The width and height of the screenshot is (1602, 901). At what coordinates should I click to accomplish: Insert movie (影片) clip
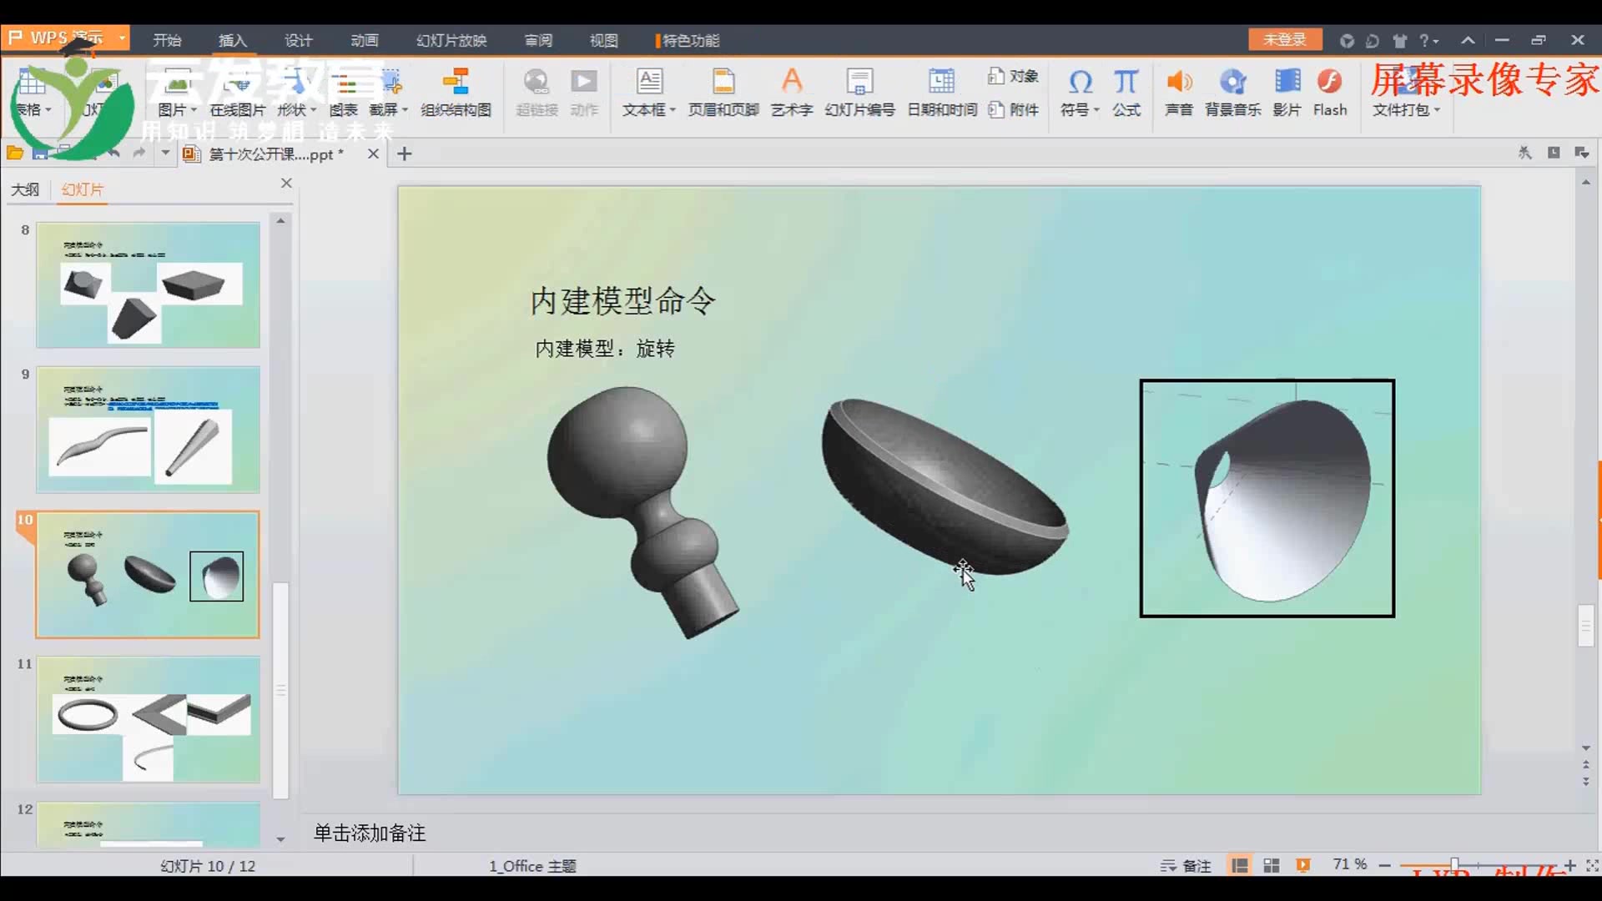pos(1287,92)
